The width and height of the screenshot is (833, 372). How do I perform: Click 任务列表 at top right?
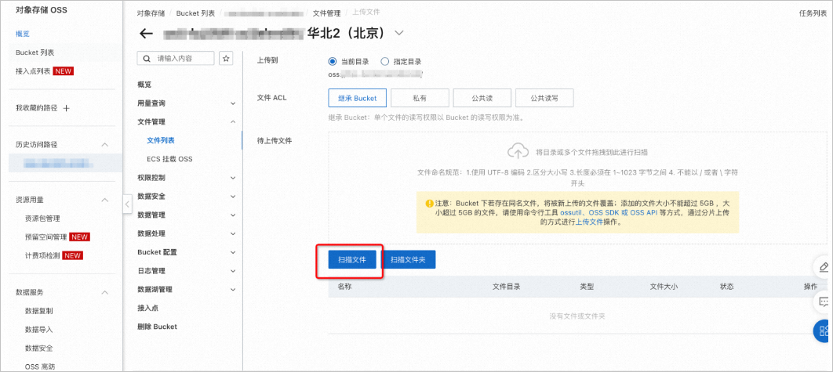point(813,14)
